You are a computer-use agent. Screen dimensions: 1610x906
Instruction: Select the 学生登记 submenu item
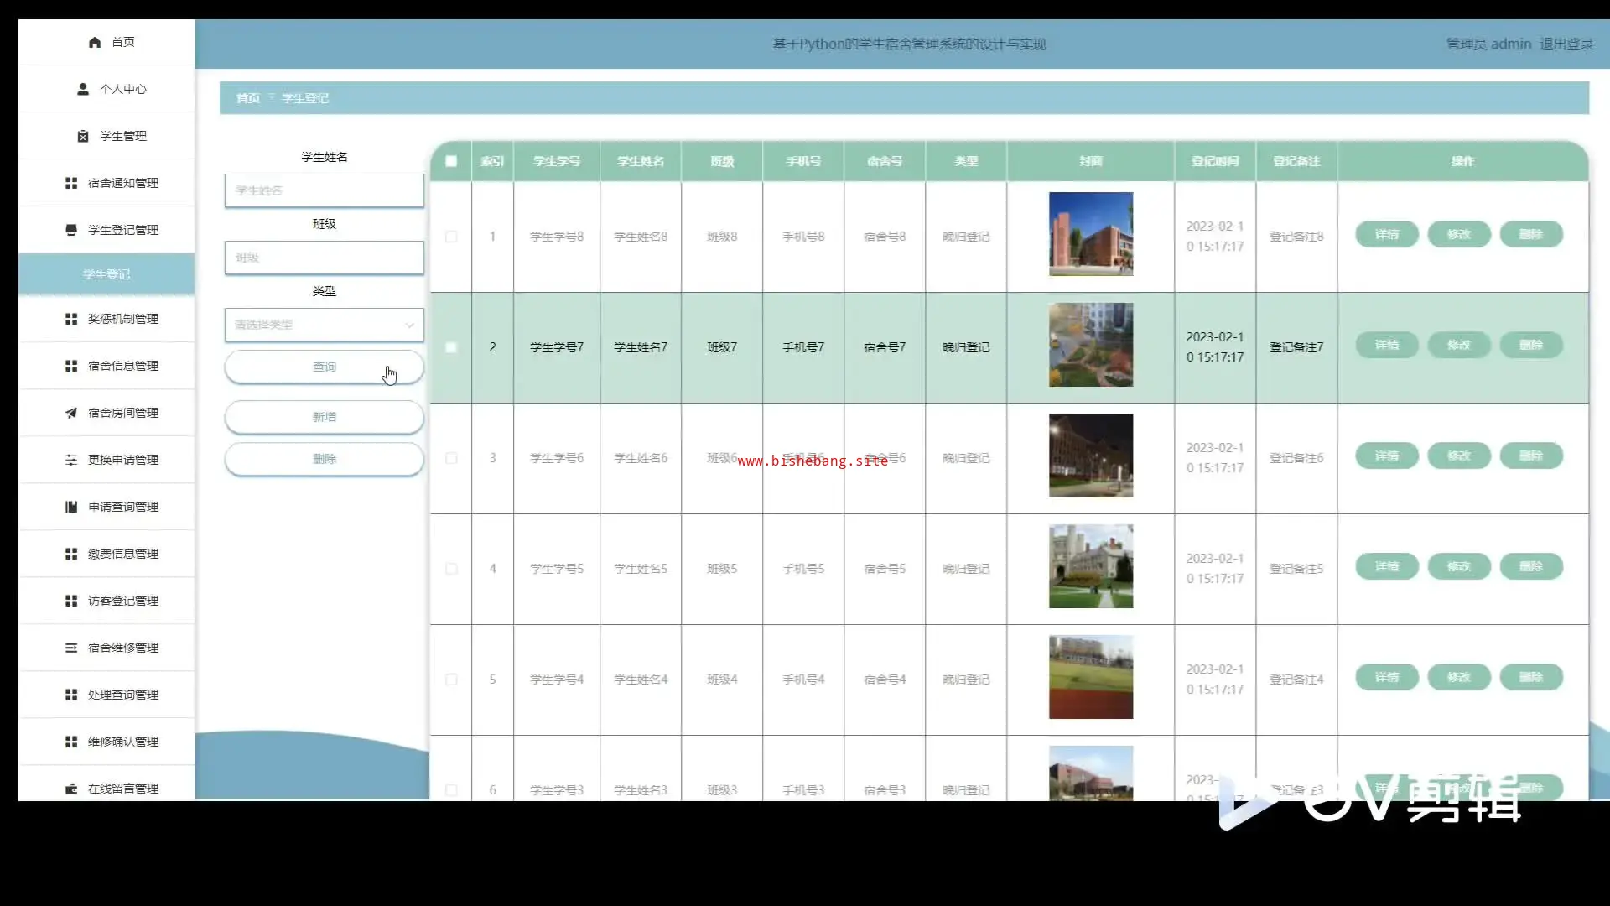pos(106,274)
